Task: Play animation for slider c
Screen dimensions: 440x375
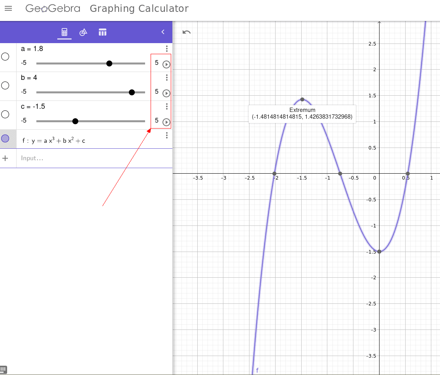Action: [166, 122]
